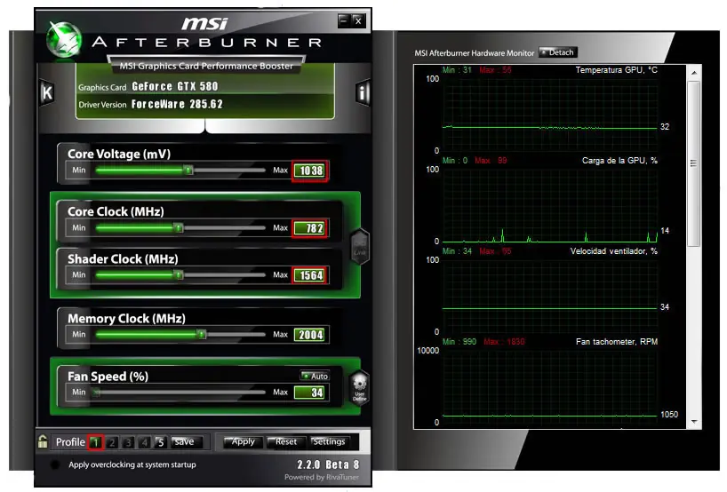The image size is (727, 492).
Task: Open the Kombustor K side button
Action: 47,92
